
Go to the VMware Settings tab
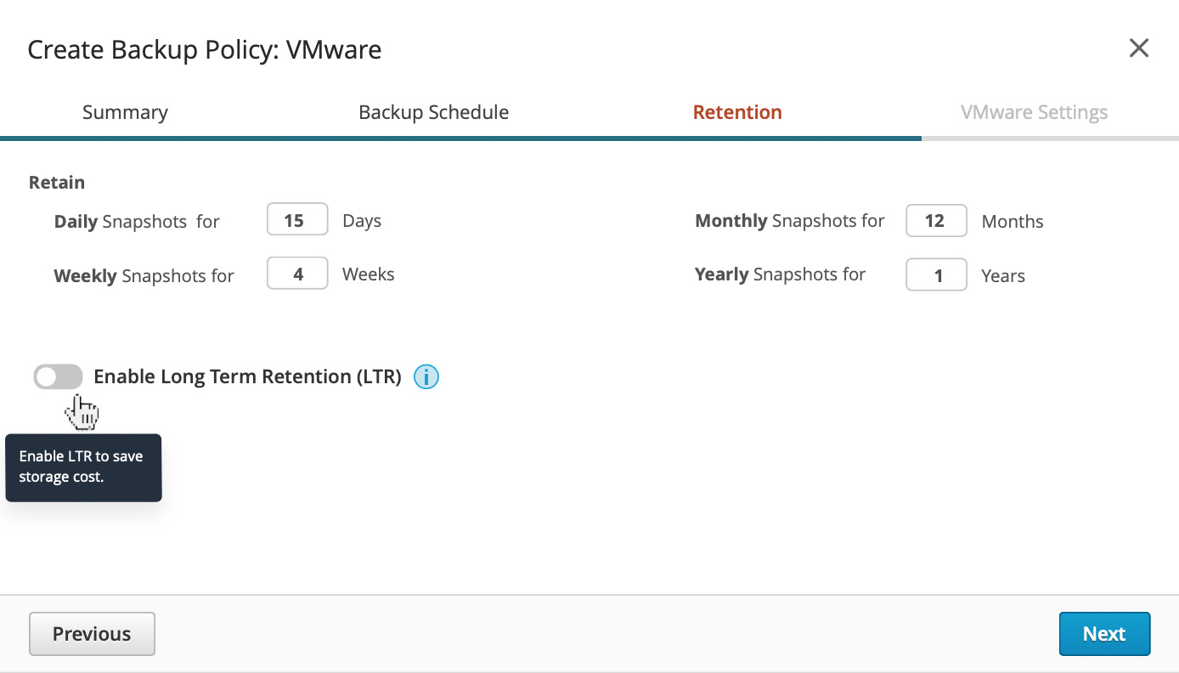coord(1033,112)
